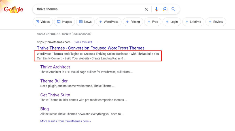This screenshot has width=235, height=131.
Task: Click the snippet starting WordPress Themes and Plugins
Action: coord(98,56)
